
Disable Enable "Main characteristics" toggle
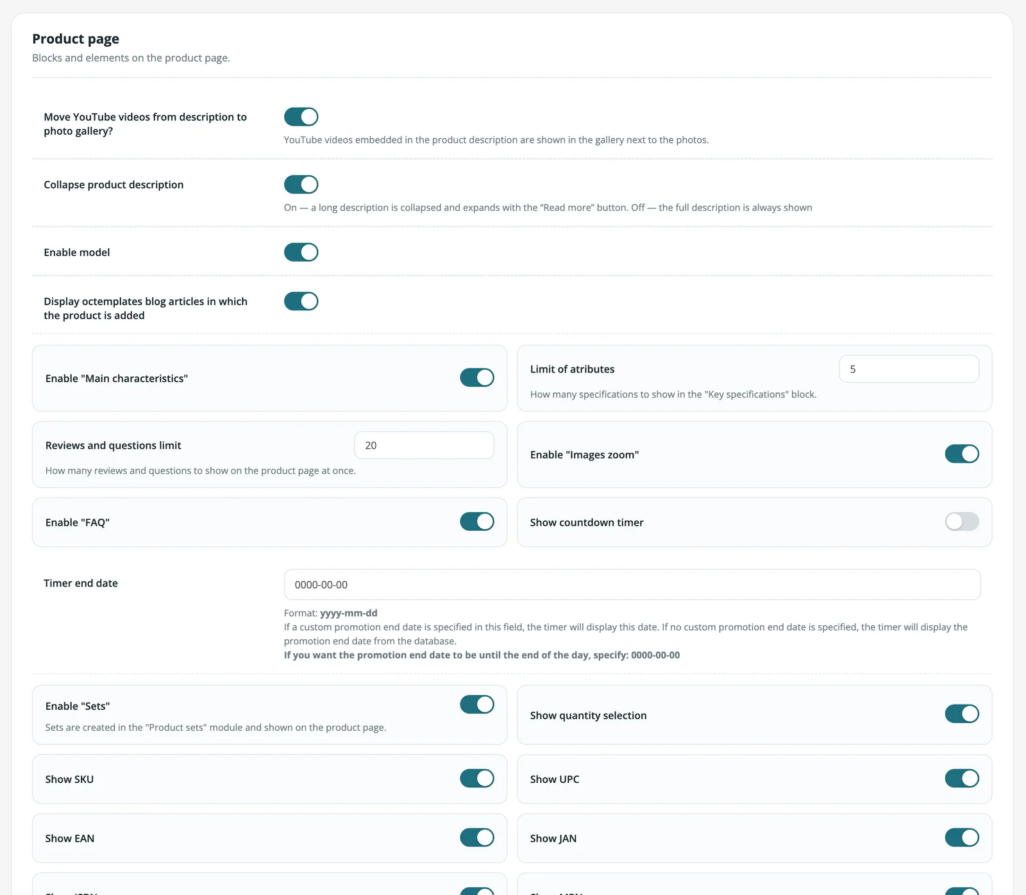476,378
